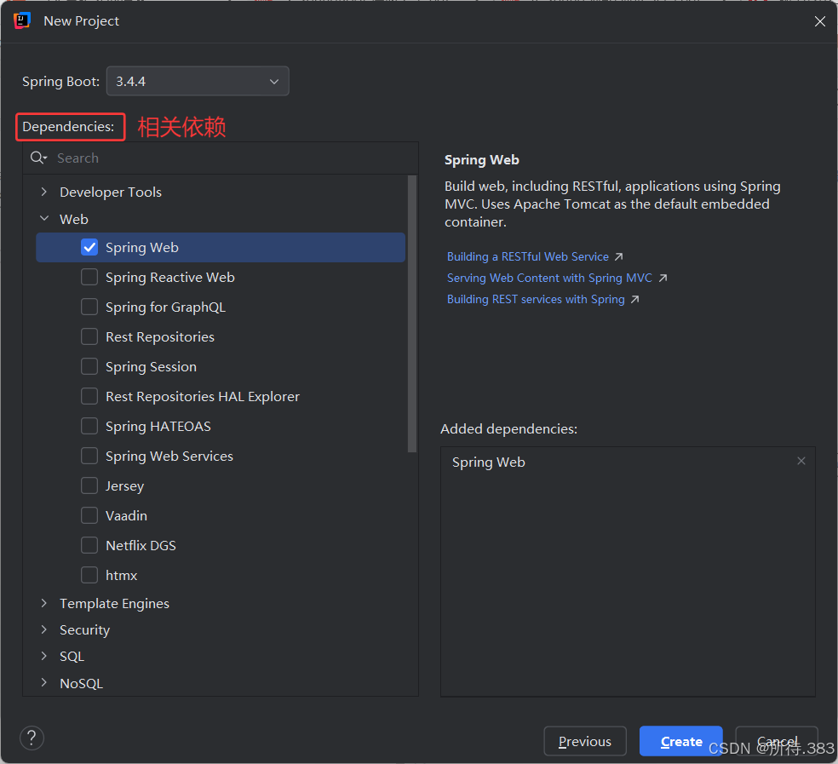838x764 pixels.
Task: Enable the Netflix DGS checkbox
Action: point(89,545)
